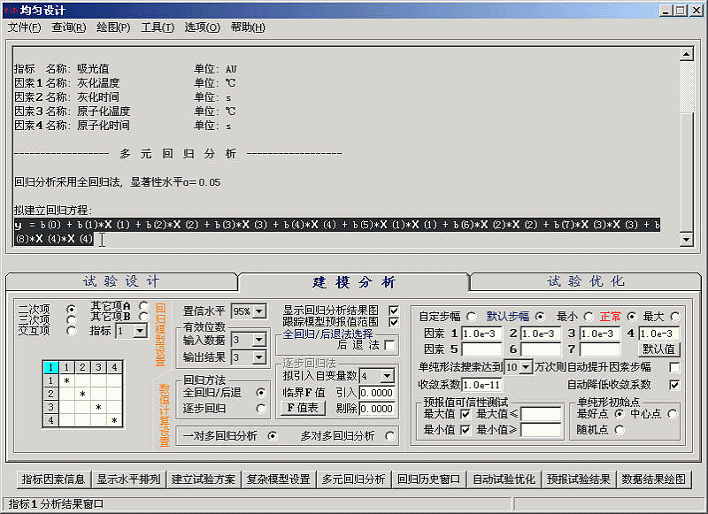Click the scroll up arrow in results pane
The height and width of the screenshot is (514, 708).
[685, 54]
